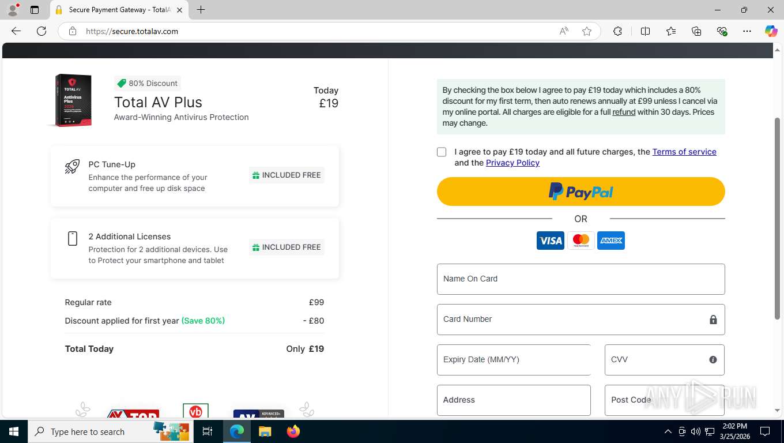Click the CVV info icon

(713, 360)
